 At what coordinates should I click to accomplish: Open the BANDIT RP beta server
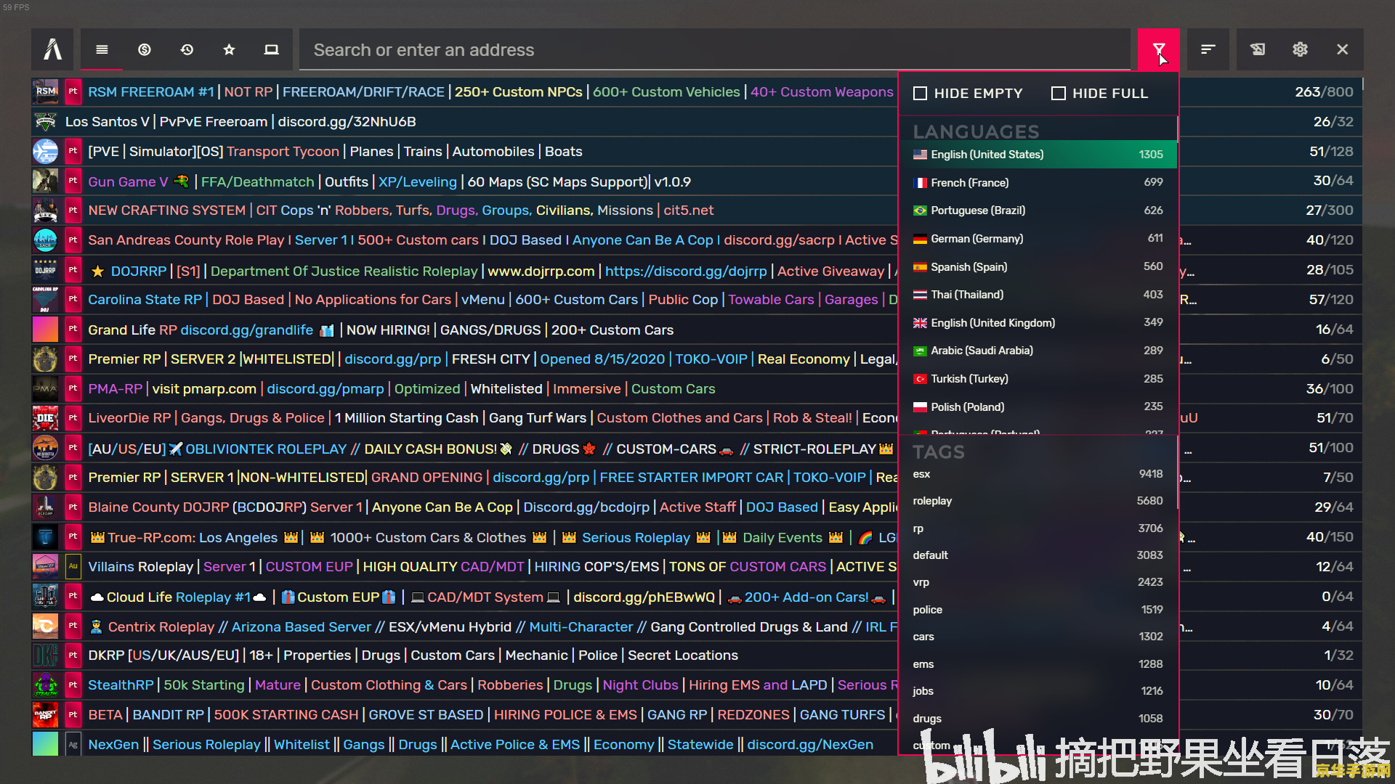tap(465, 715)
